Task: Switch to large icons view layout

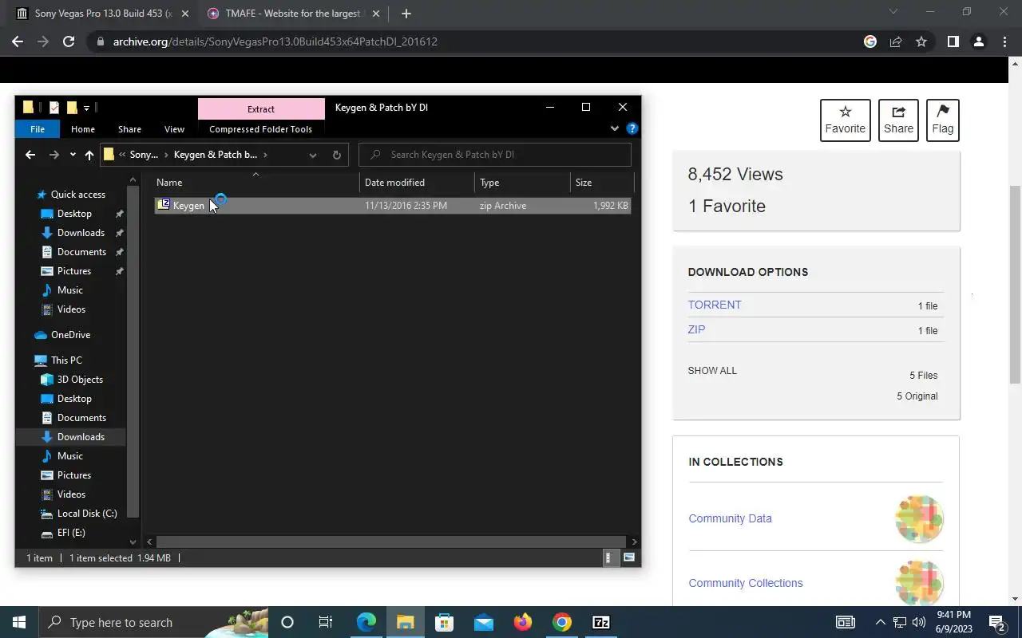Action: coord(629,557)
